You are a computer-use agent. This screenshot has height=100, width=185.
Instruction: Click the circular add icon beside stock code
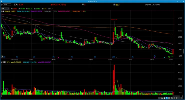point(2,5)
